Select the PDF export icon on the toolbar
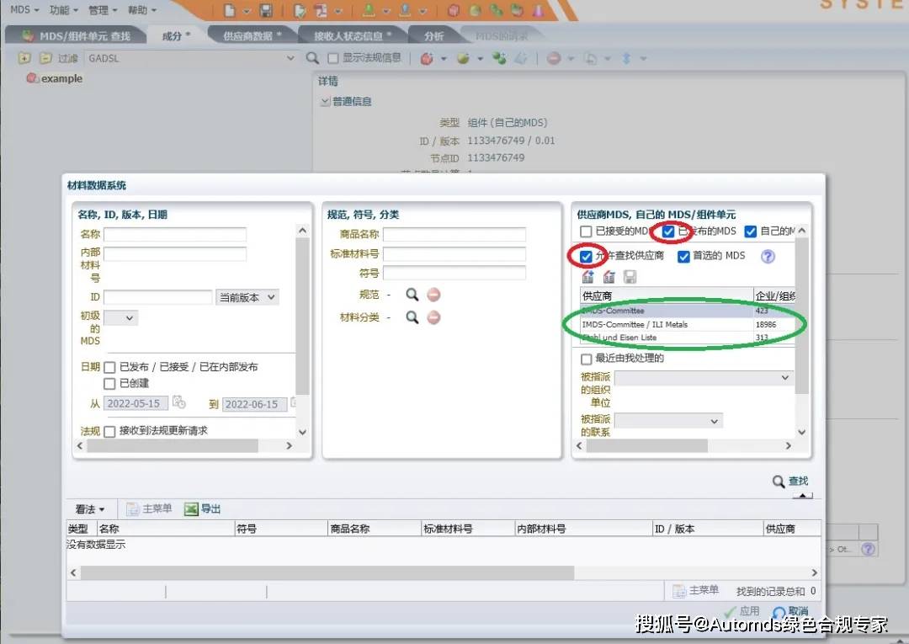909x644 pixels. (x=321, y=9)
